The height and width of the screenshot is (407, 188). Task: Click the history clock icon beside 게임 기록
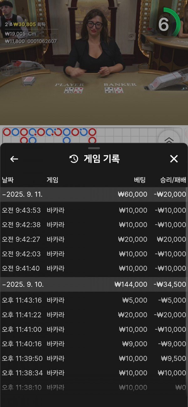[x=74, y=159]
